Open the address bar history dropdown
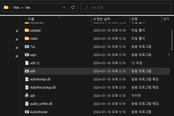The width and height of the screenshot is (174, 116). [x=64, y=8]
